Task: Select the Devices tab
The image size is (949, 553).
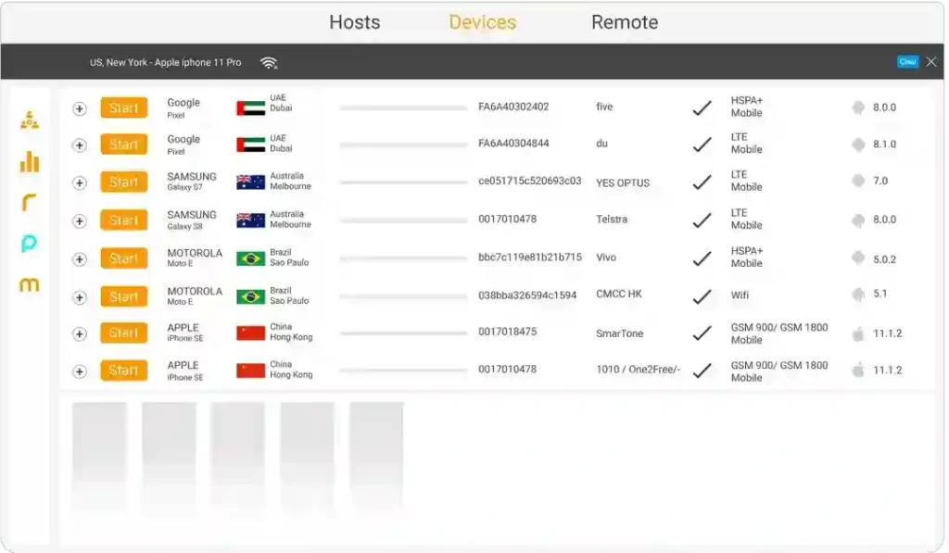Action: [x=482, y=22]
